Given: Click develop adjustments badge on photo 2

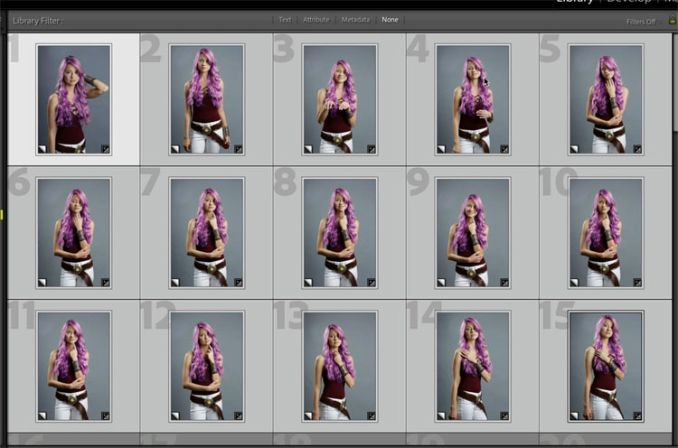Looking at the screenshot, I should click(x=239, y=149).
